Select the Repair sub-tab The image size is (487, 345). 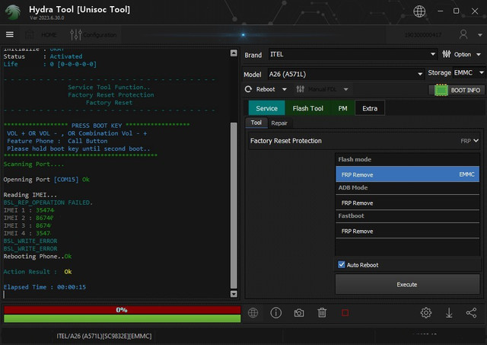pyautogui.click(x=279, y=123)
